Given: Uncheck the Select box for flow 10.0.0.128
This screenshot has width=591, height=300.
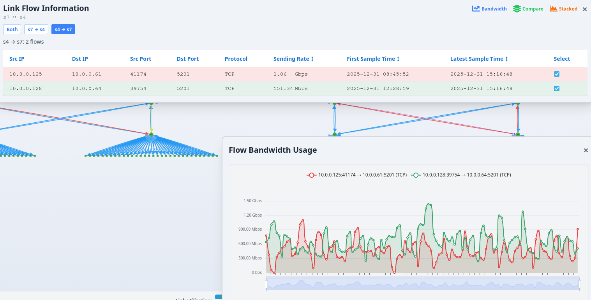Looking at the screenshot, I should 556,88.
